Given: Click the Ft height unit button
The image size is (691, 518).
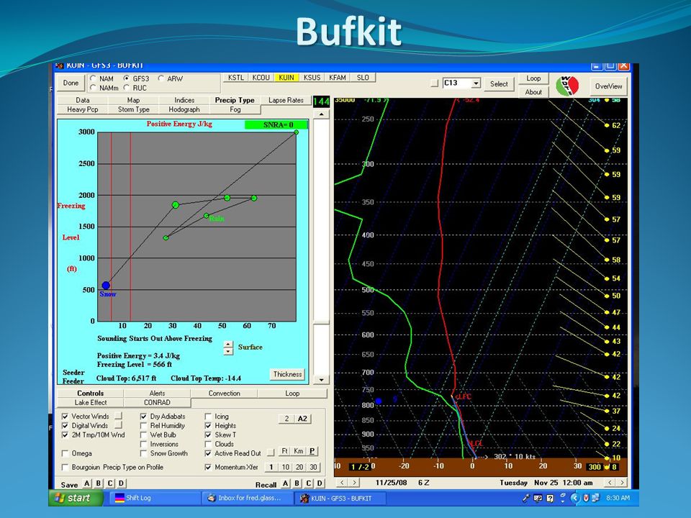Looking at the screenshot, I should point(285,451).
